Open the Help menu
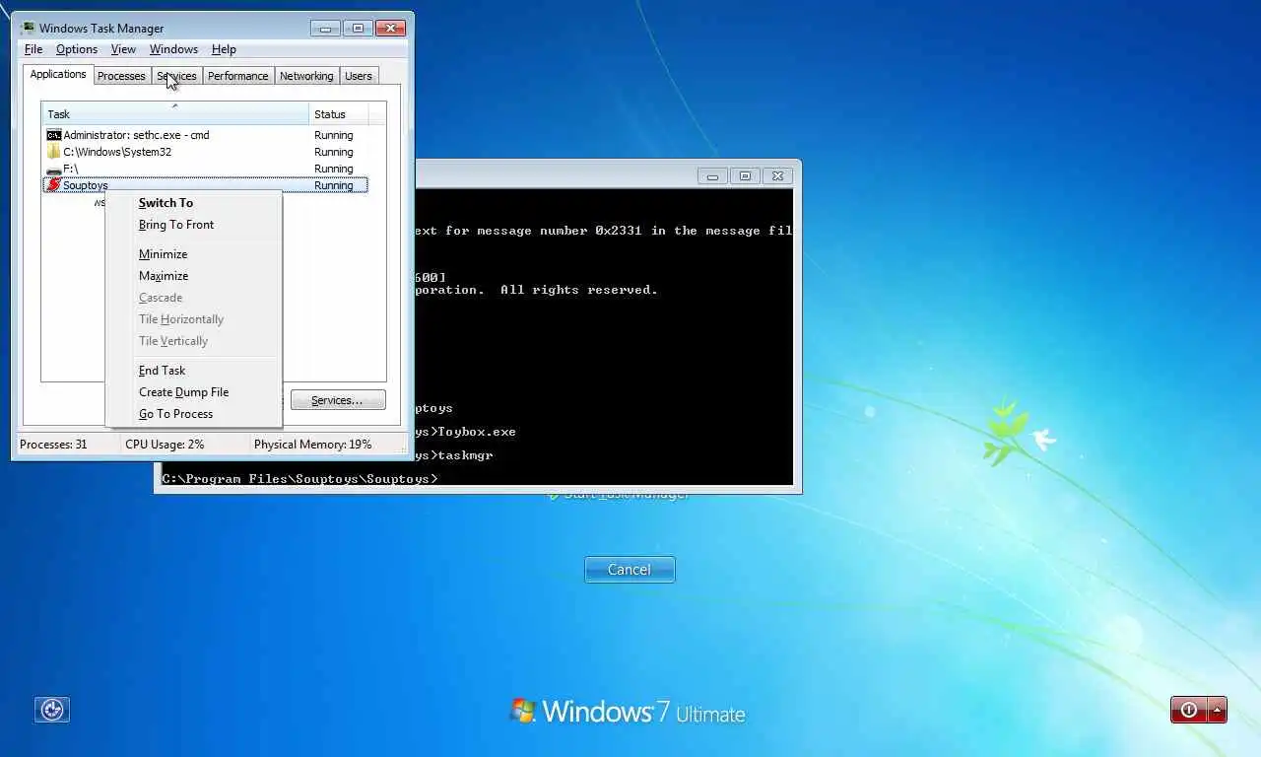 coord(224,49)
